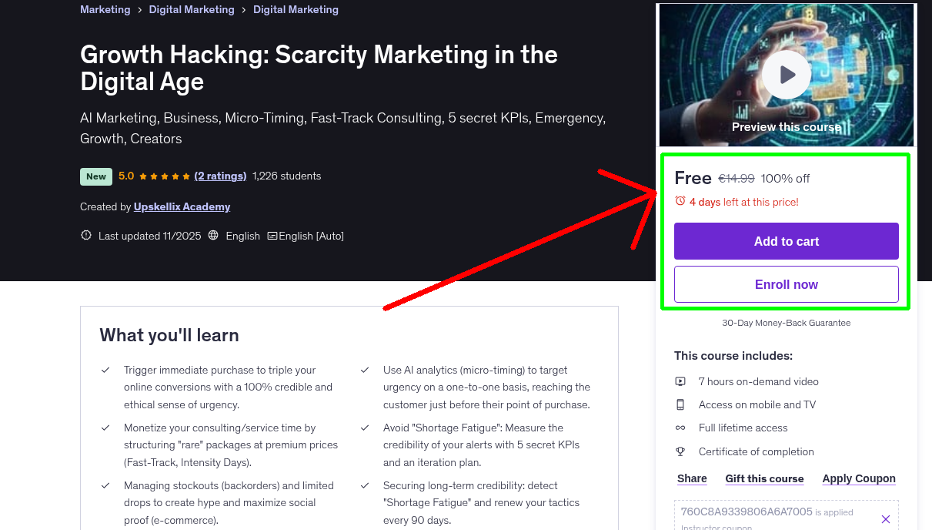Open the Marketing breadcrumb category

(x=105, y=9)
